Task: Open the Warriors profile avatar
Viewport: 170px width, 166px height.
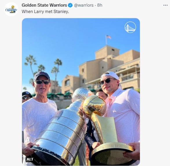Action: pos(11,9)
